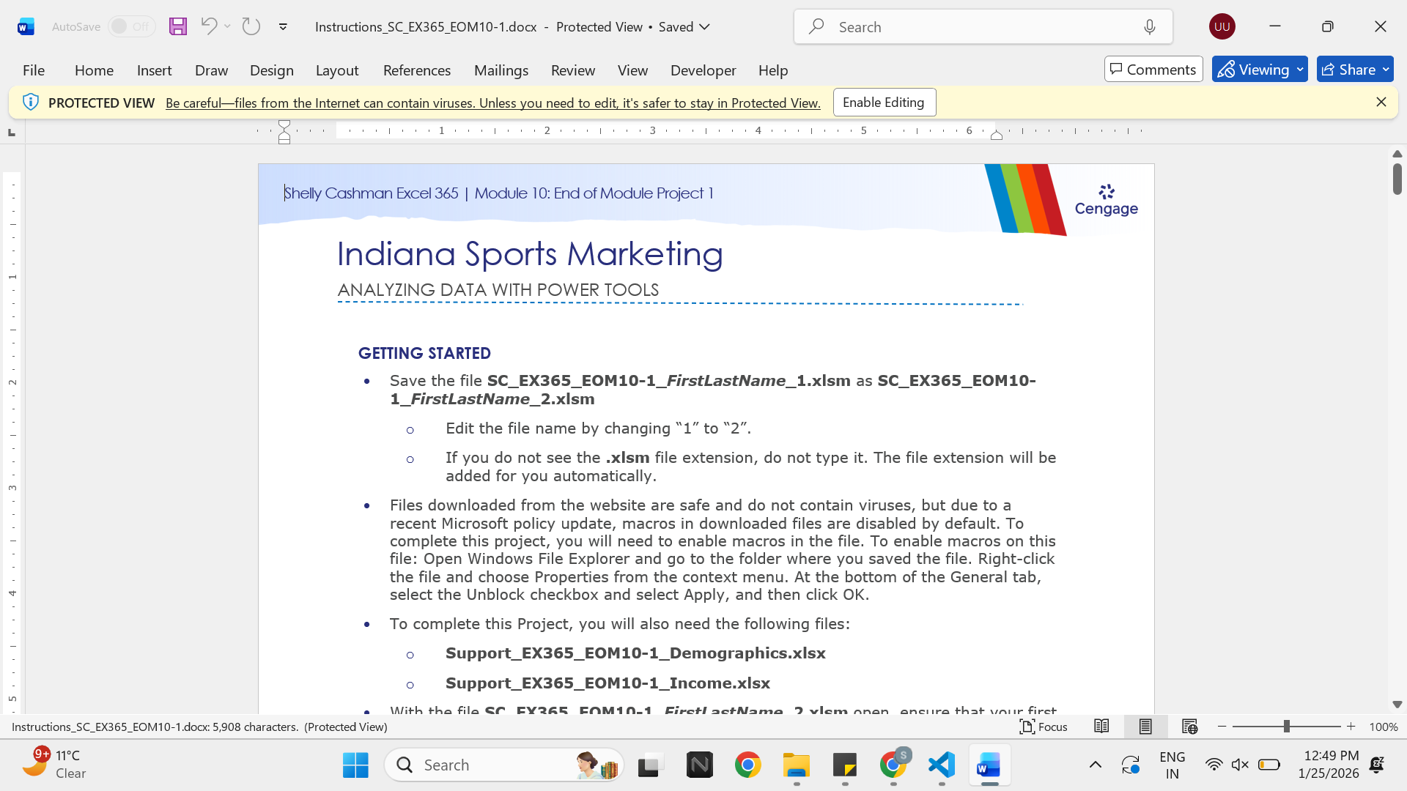Screen dimensions: 1407x791
Task: Click the Redo icon
Action: coord(251,26)
